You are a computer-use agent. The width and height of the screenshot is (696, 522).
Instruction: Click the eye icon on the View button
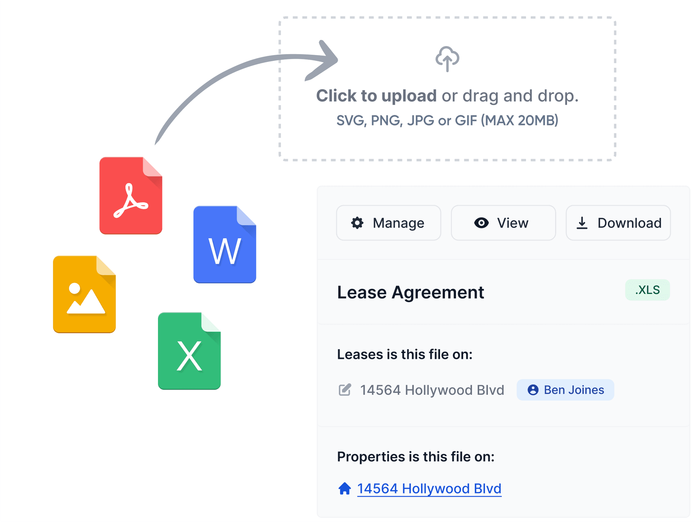pyautogui.click(x=481, y=223)
